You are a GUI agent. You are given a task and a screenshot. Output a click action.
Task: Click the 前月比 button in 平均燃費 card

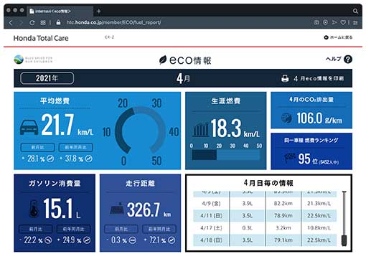(x=37, y=147)
